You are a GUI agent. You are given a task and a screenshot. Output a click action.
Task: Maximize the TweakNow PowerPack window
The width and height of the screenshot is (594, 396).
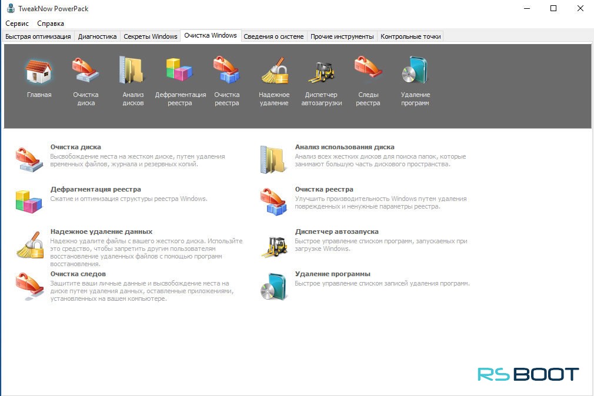click(553, 8)
